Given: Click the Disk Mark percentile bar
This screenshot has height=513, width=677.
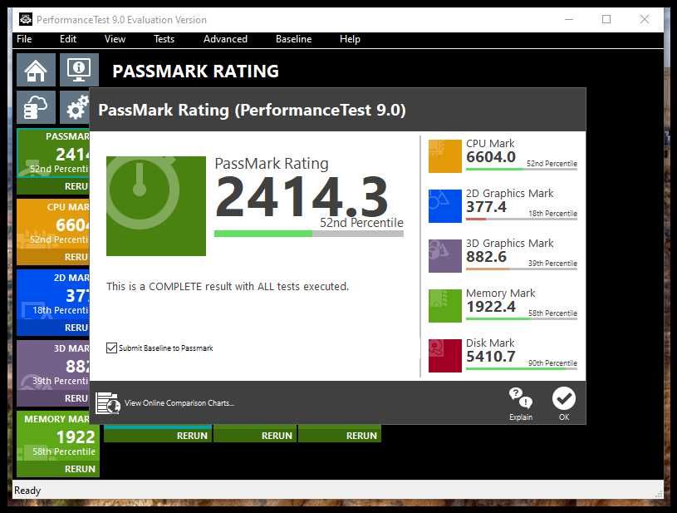Looking at the screenshot, I should pyautogui.click(x=522, y=368).
